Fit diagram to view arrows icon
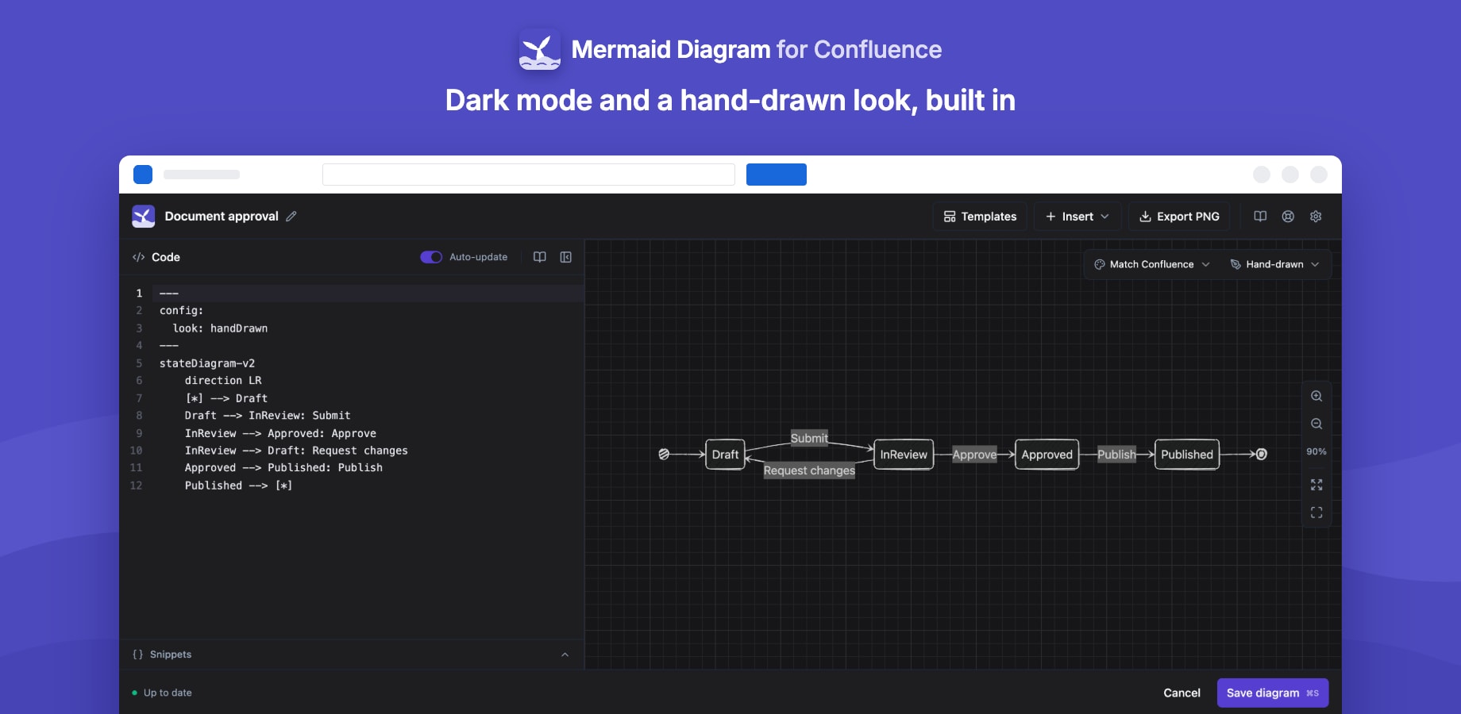 click(x=1316, y=485)
